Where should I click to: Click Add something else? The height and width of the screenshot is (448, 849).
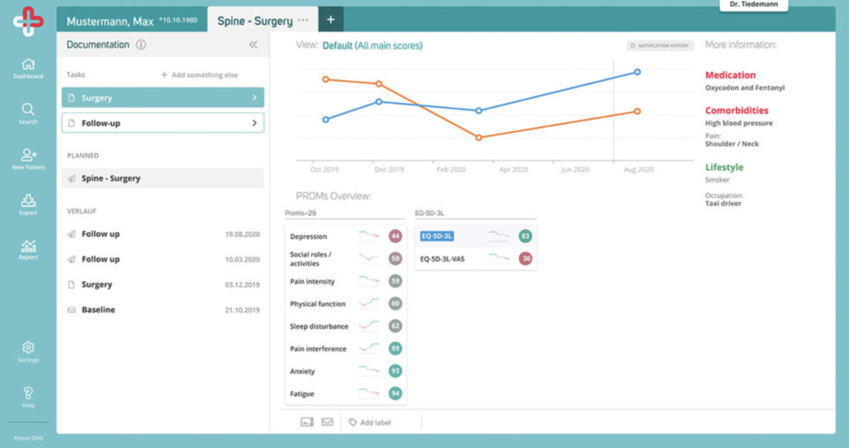(200, 75)
